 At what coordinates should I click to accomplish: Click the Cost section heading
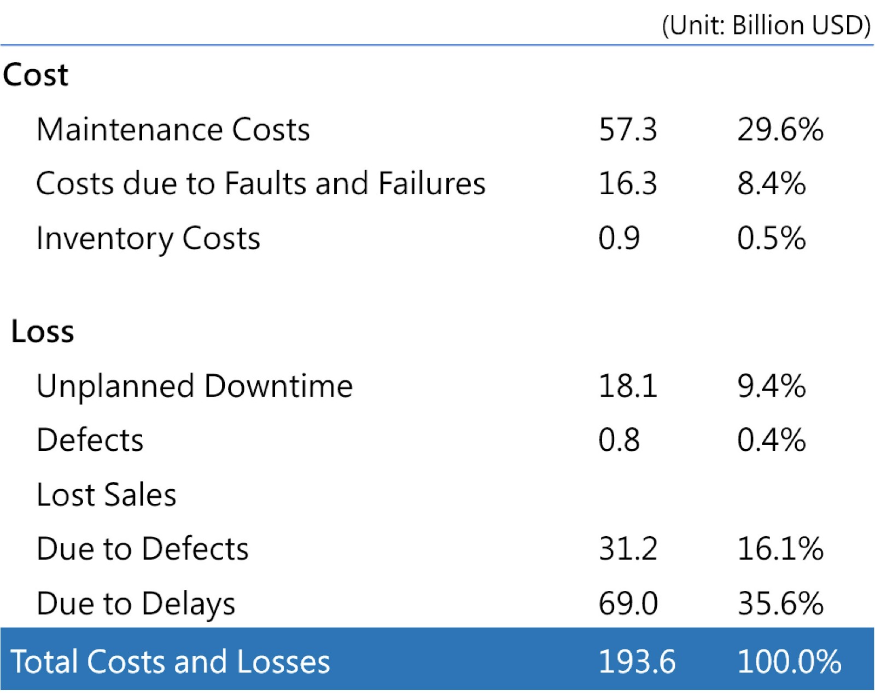coord(36,74)
